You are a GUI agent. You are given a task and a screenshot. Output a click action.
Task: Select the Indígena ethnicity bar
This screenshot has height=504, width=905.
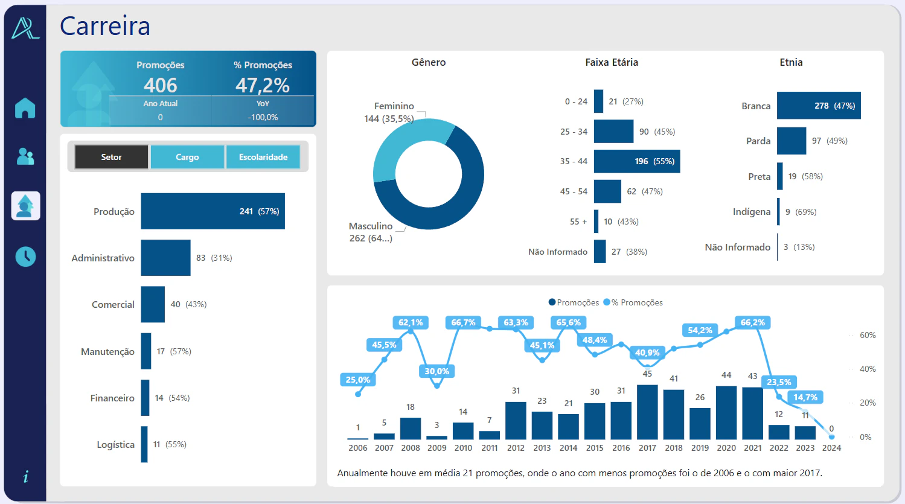click(778, 212)
